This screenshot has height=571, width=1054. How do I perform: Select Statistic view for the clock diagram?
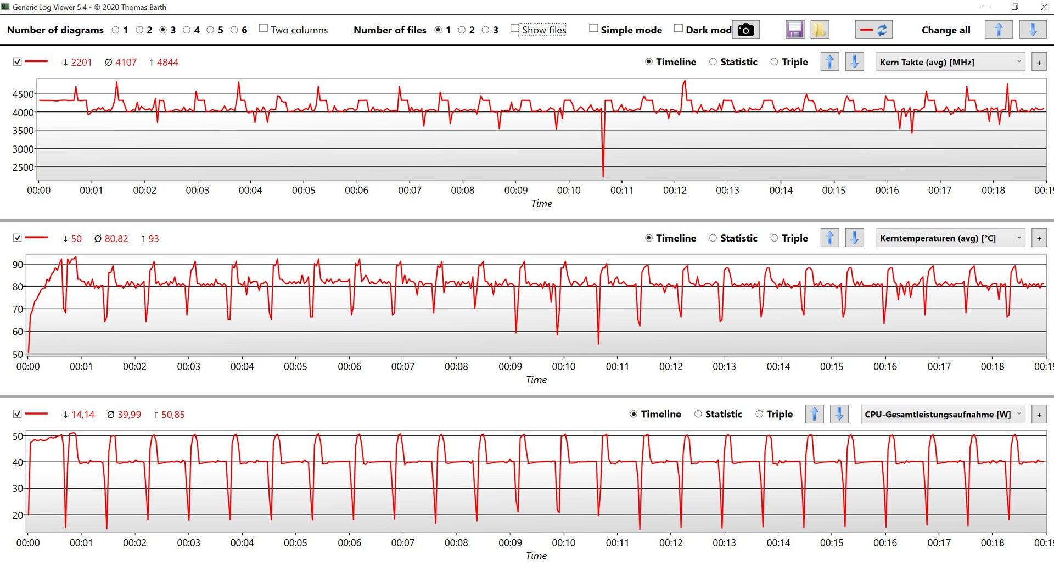pos(713,62)
